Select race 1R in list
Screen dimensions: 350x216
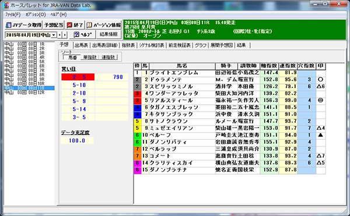point(29,44)
